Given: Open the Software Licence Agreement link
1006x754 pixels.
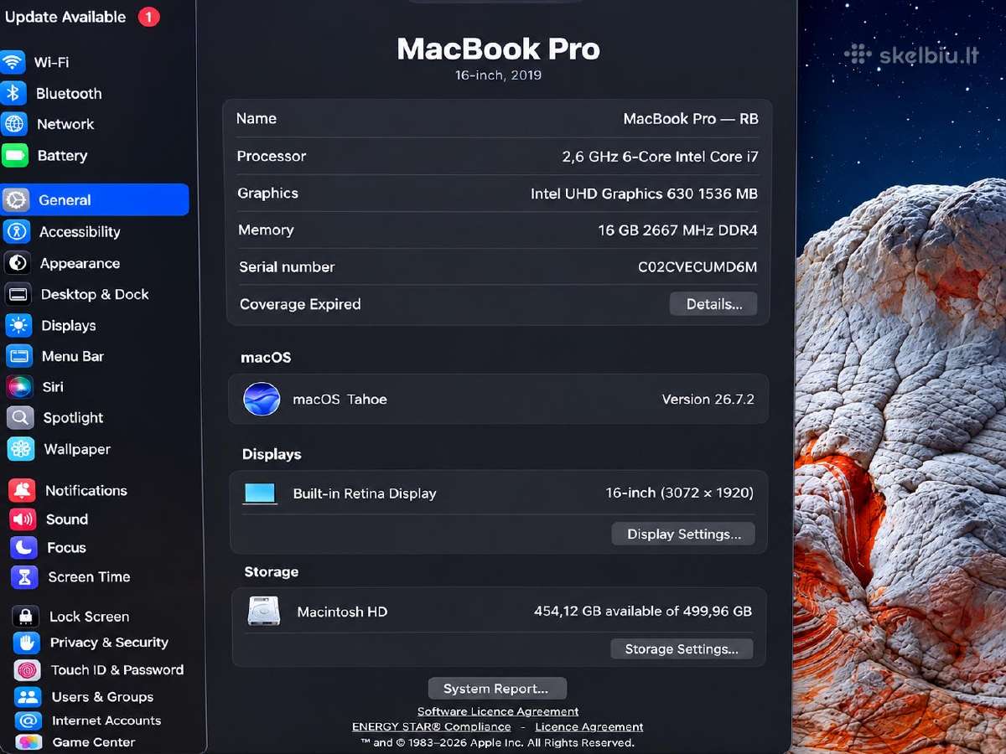Looking at the screenshot, I should 498,711.
